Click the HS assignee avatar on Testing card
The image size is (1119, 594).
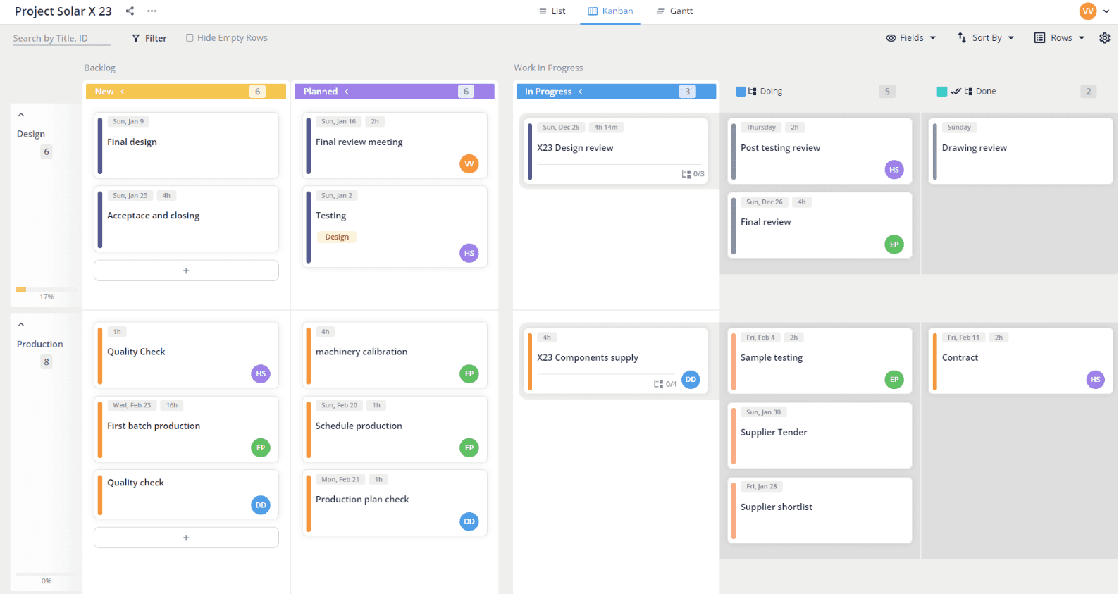coord(469,254)
